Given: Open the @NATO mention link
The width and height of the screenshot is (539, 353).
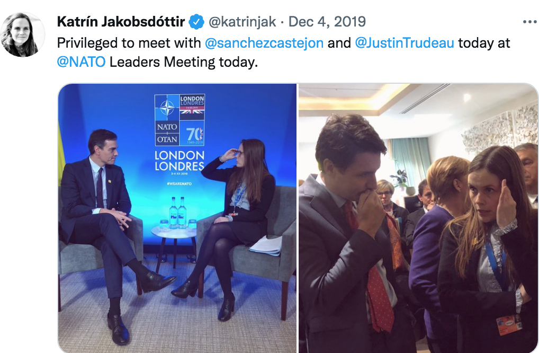Looking at the screenshot, I should [x=81, y=62].
